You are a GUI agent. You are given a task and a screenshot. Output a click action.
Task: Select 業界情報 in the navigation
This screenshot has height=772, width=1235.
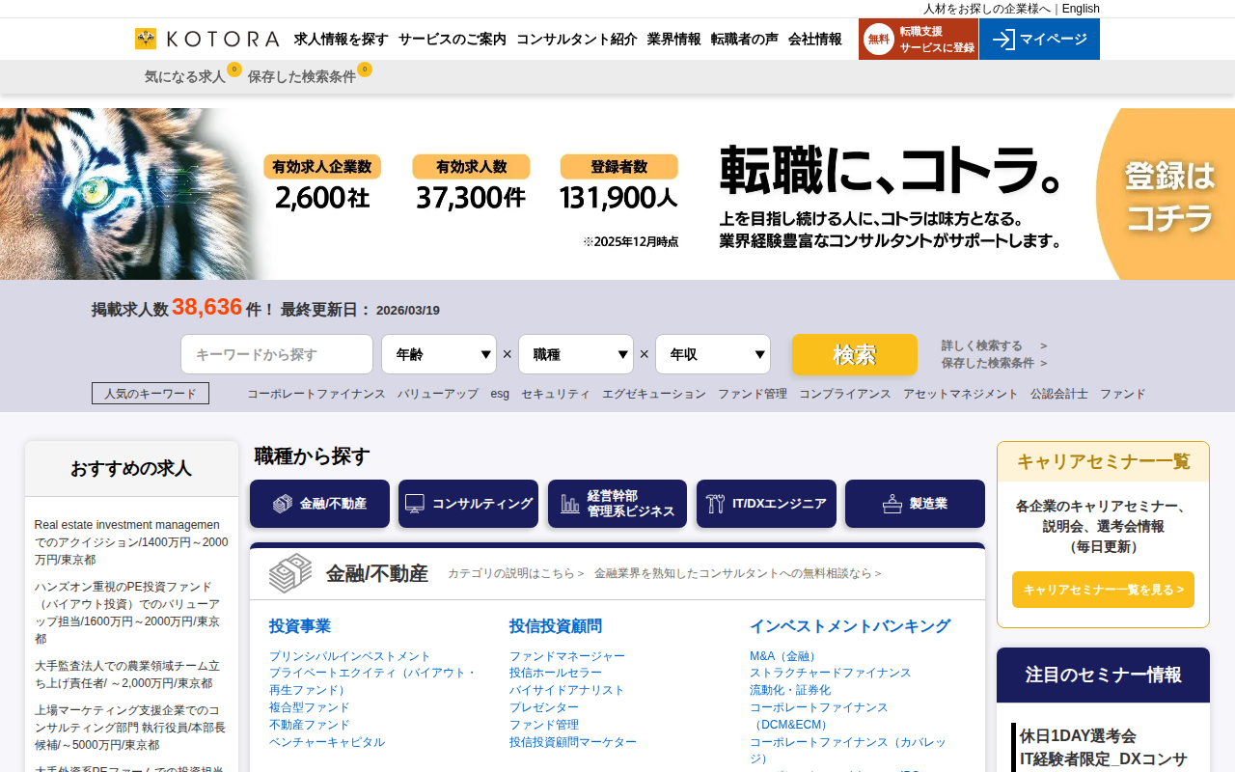[672, 40]
